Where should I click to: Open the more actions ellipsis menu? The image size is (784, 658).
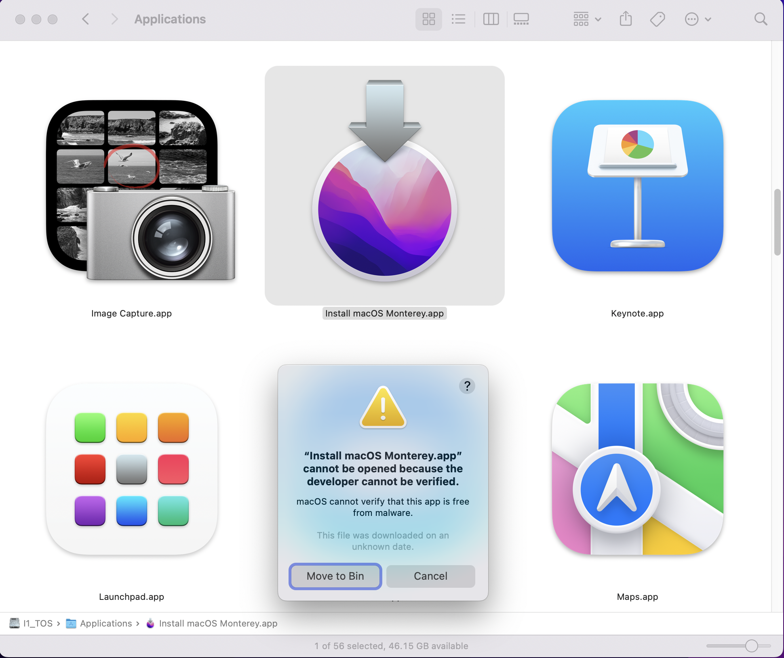pyautogui.click(x=698, y=19)
